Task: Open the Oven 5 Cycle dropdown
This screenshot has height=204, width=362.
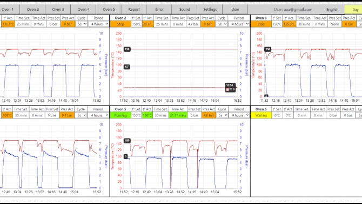Action: click(x=222, y=115)
